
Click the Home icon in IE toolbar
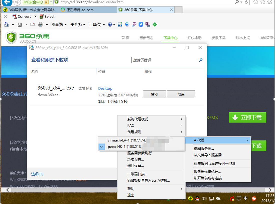coord(7,24)
